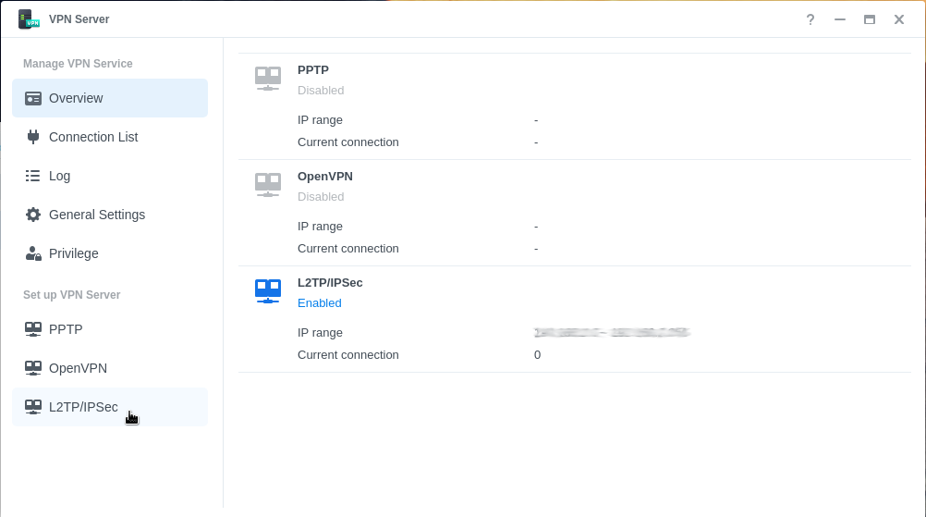The image size is (926, 517).
Task: Click the gray OpenVPN status icon in overview
Action: (267, 185)
